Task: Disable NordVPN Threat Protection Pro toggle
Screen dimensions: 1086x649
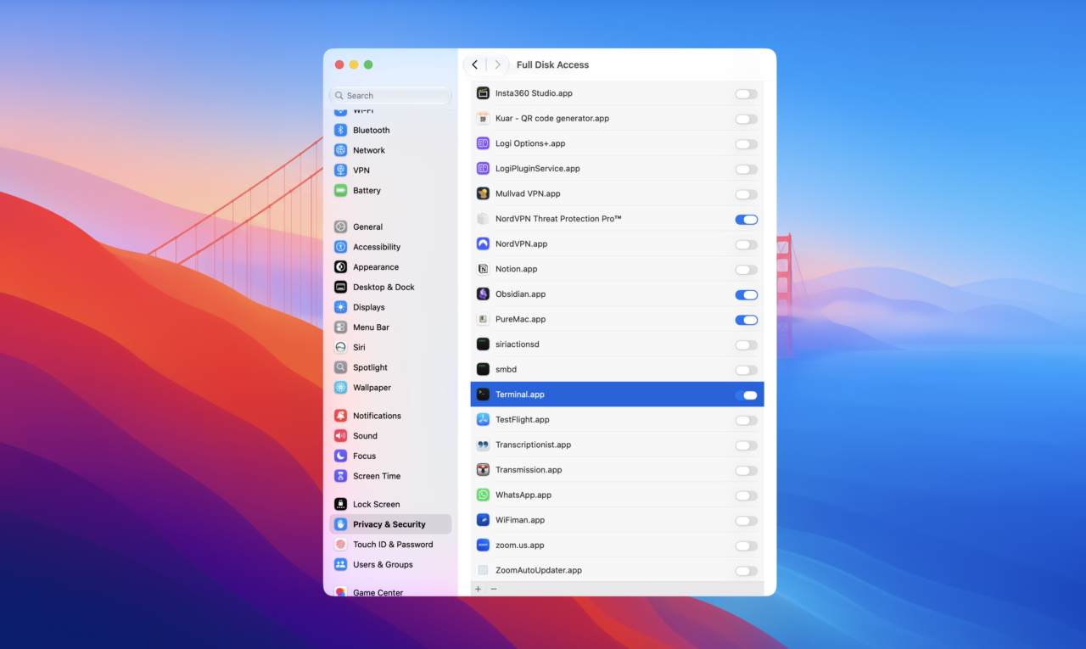Action: (x=747, y=219)
